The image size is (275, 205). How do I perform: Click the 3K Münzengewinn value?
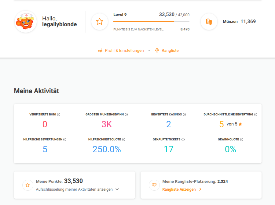point(107,124)
